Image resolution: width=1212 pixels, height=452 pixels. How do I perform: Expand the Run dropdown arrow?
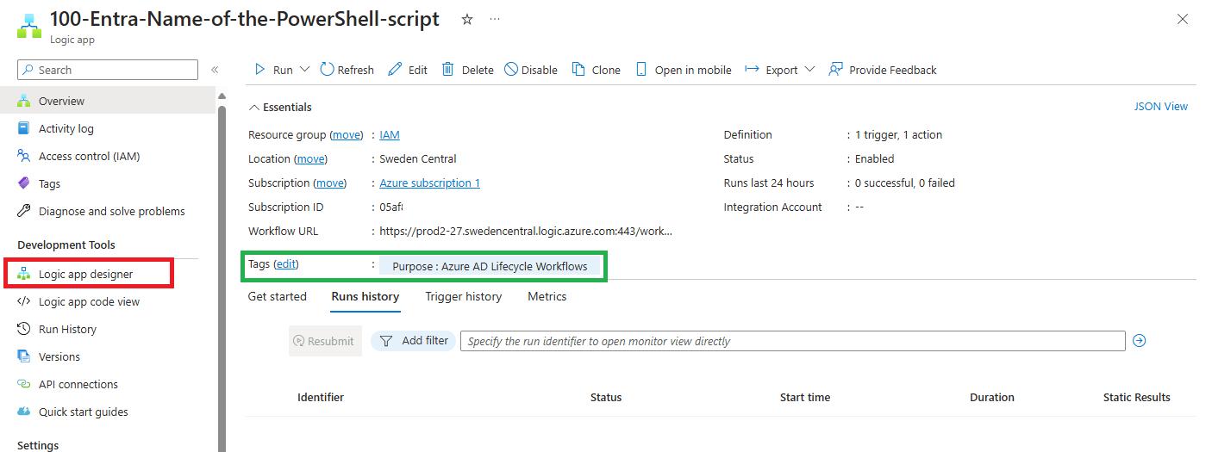pyautogui.click(x=304, y=70)
